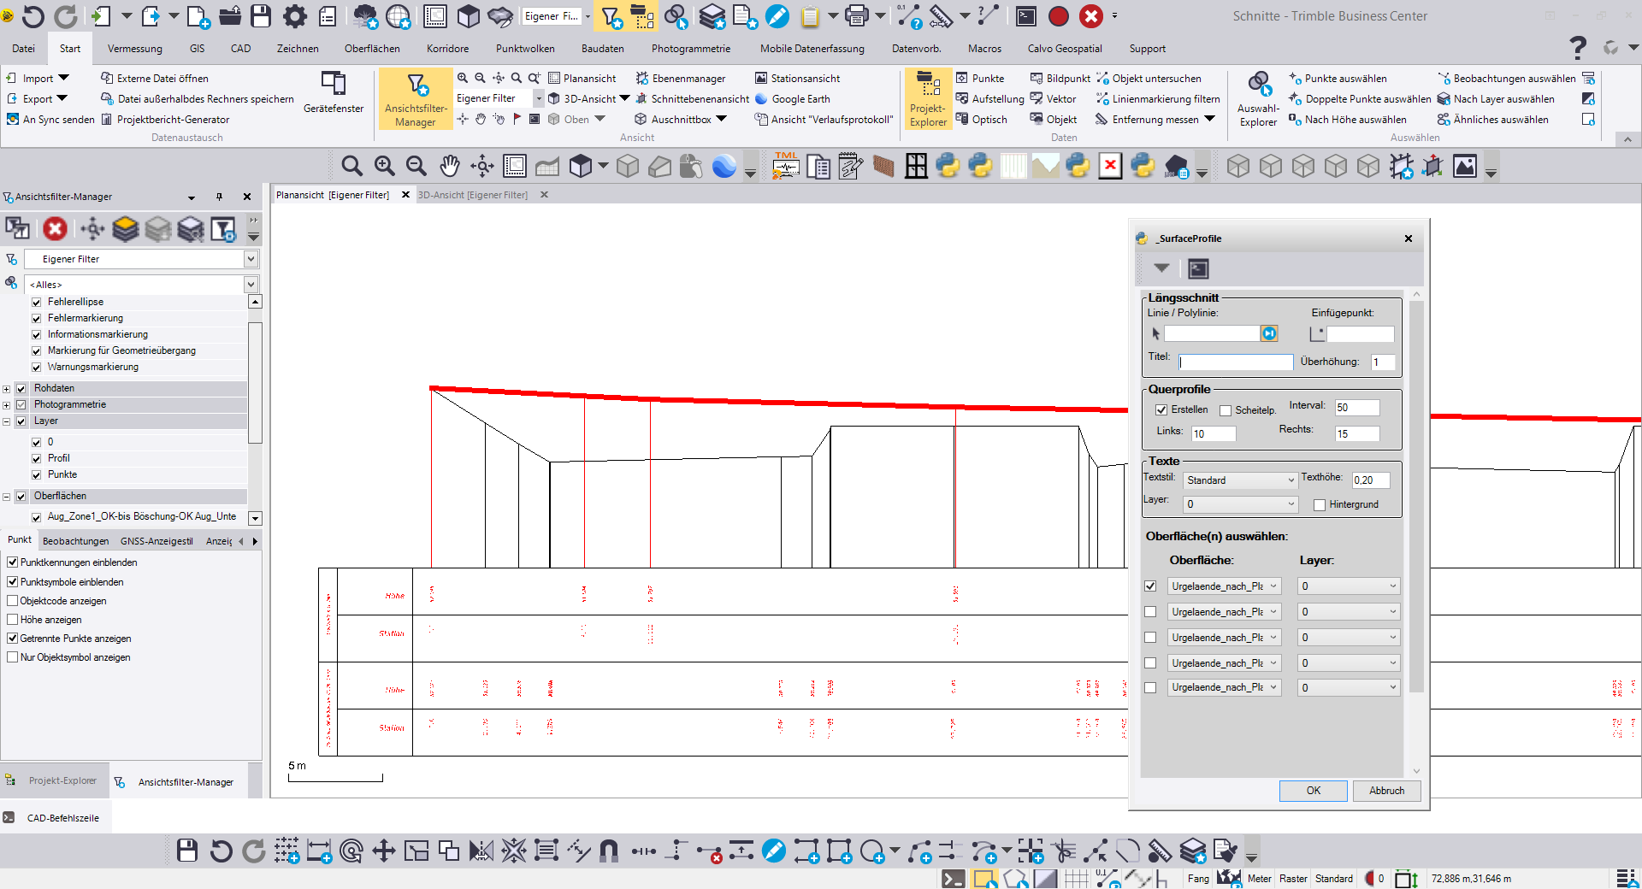
Task: Click the bottom toolbar save diskette icon
Action: 187,851
